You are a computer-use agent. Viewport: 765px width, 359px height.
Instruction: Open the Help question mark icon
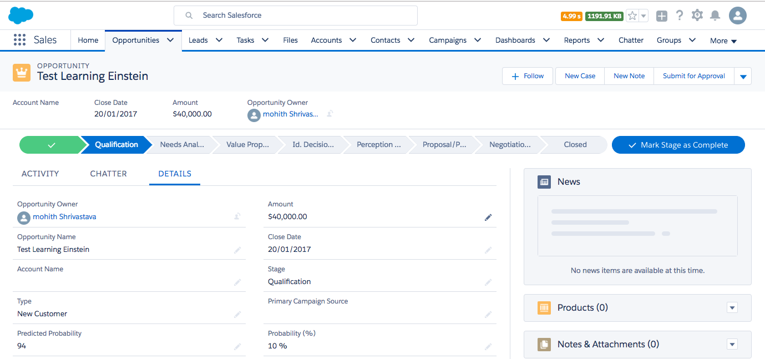(x=680, y=16)
